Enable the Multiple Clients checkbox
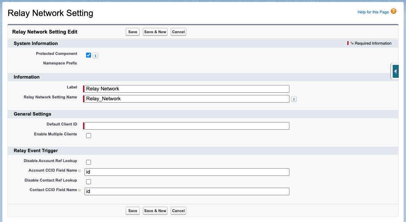Viewport: 406px width, 222px height. click(89, 135)
